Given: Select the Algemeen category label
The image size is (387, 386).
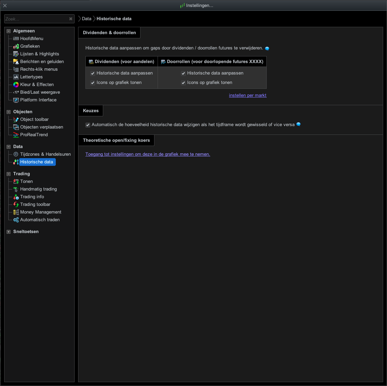Looking at the screenshot, I should click(x=24, y=31).
